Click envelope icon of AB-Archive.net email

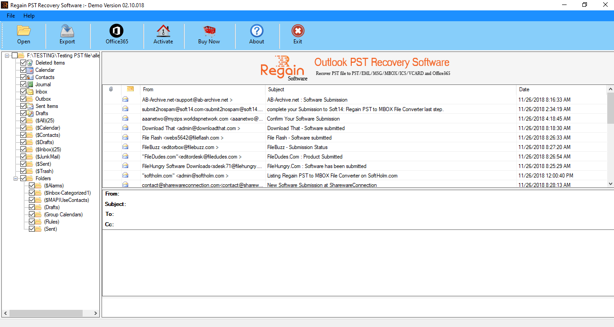pyautogui.click(x=125, y=99)
